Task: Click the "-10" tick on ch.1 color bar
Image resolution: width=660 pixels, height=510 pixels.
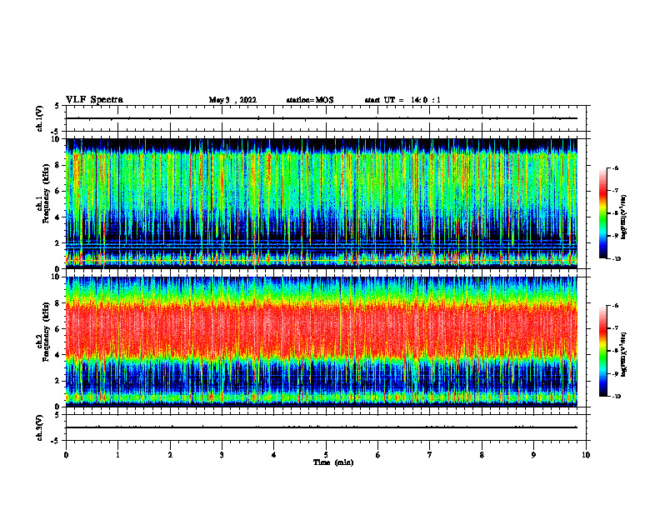Action: (616, 258)
